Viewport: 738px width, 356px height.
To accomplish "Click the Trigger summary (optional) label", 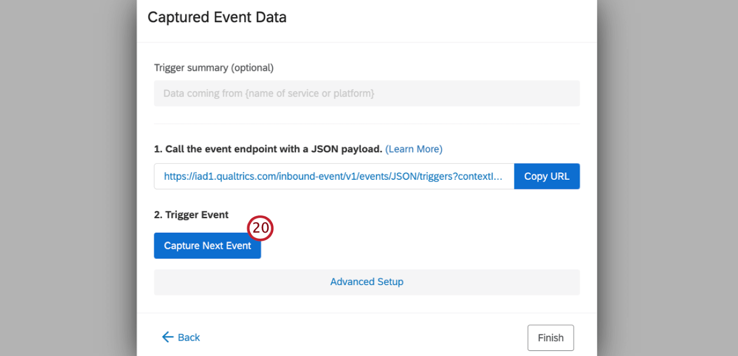I will click(x=214, y=68).
